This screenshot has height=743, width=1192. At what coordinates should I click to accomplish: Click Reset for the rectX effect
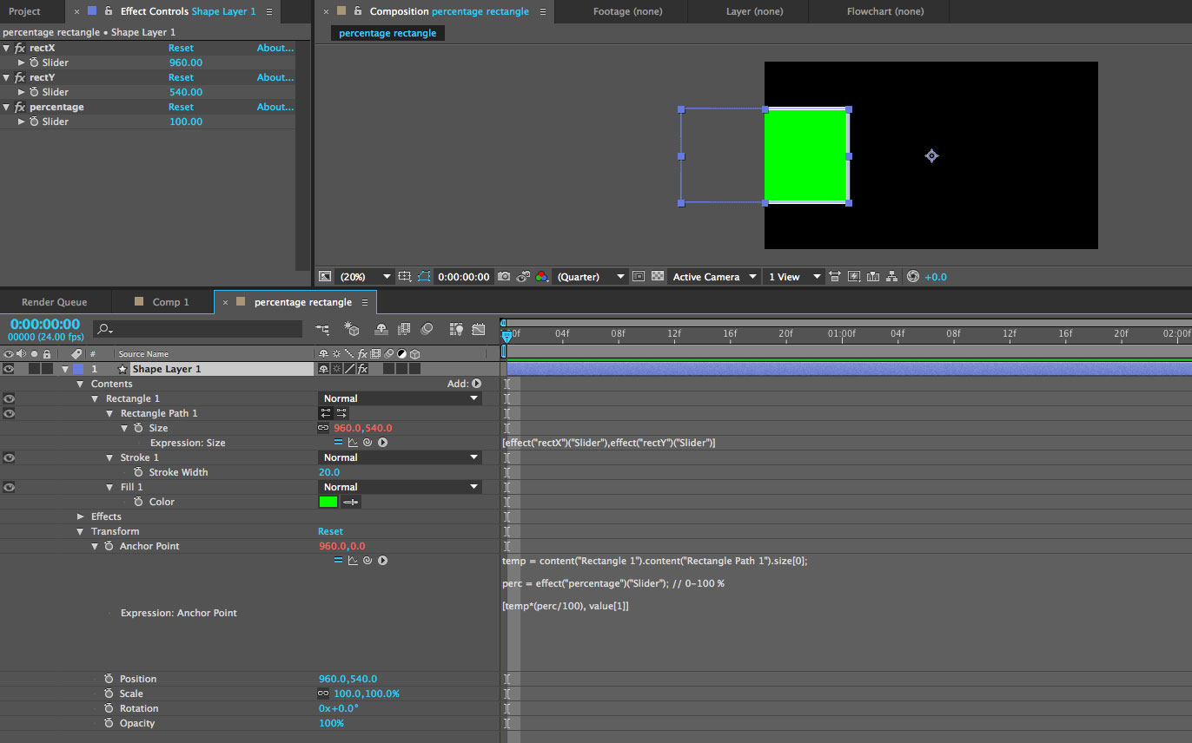pyautogui.click(x=181, y=48)
